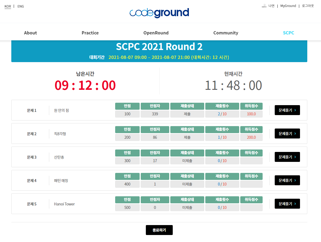Click 제출횟수 header in 문제 3 row
Screen dimensions: 321x242
click(222, 153)
